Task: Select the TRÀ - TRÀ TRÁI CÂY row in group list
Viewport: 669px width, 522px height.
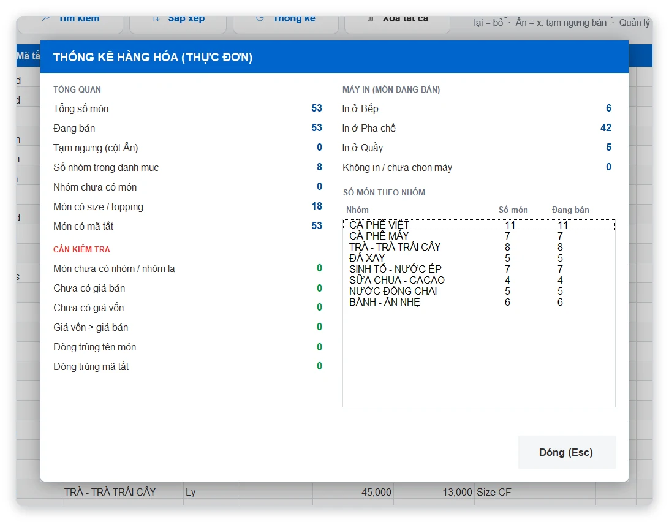Action: (x=478, y=247)
